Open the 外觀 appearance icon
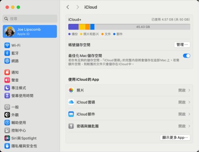Image resolution: width=199 pixels, height=152 pixels. (7, 115)
